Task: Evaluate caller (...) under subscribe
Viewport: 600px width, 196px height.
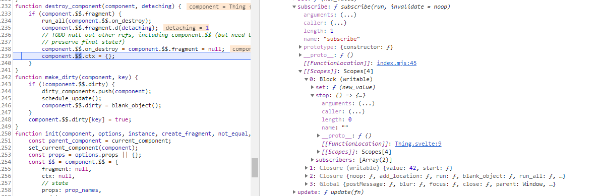Action: pos(339,23)
